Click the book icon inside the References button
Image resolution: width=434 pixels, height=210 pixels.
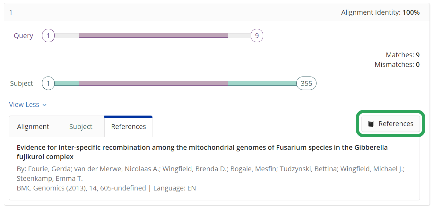click(x=371, y=123)
